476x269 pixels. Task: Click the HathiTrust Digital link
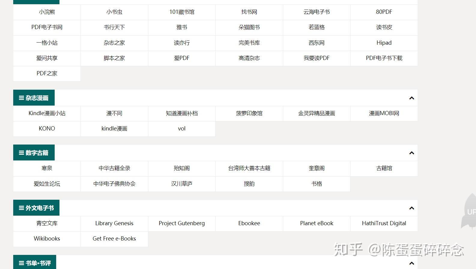pos(384,223)
